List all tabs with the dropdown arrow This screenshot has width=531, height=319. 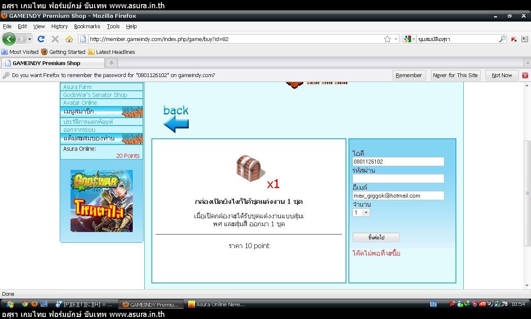pyautogui.click(x=527, y=63)
